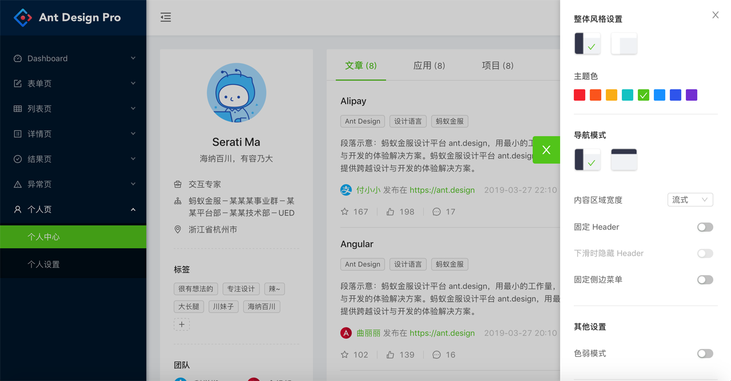Close settings drawer with green X handle
The image size is (731, 381).
[546, 150]
